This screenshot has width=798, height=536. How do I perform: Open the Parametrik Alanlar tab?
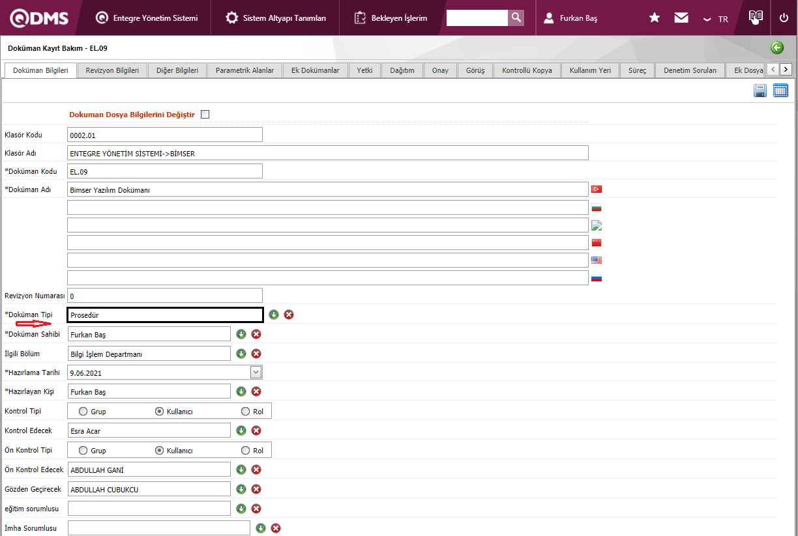[x=244, y=70]
